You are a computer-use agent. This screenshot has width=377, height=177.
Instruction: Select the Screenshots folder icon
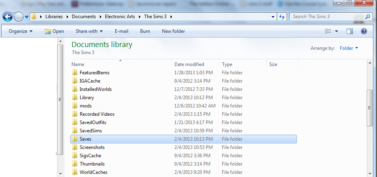[x=75, y=147]
